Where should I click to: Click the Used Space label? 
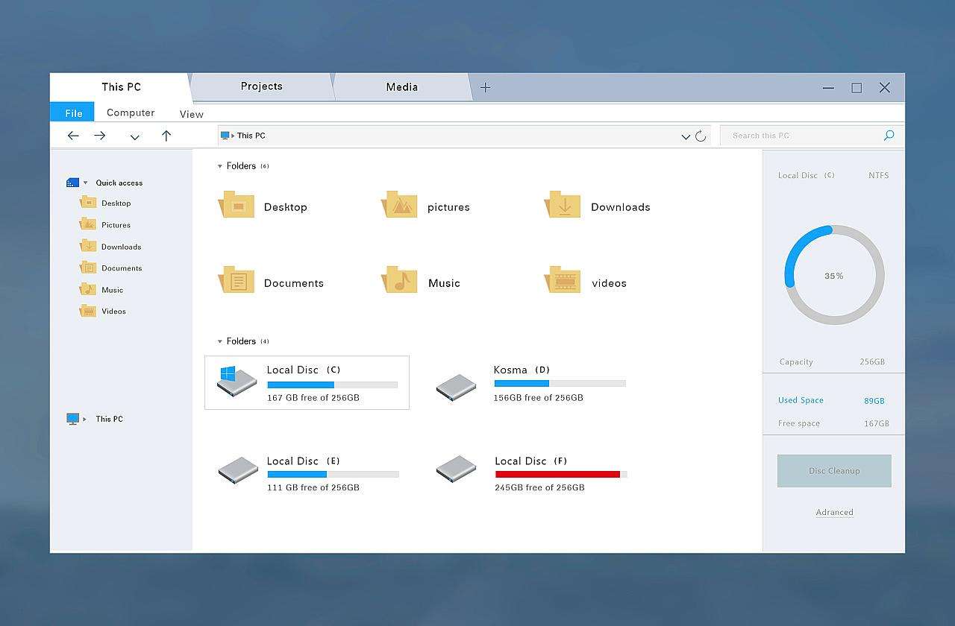(x=801, y=400)
